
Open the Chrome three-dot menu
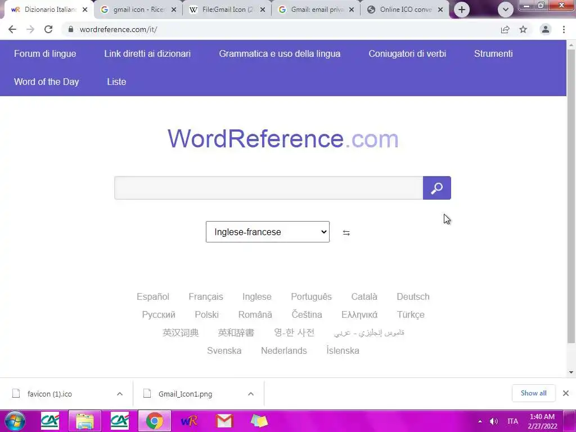(564, 29)
